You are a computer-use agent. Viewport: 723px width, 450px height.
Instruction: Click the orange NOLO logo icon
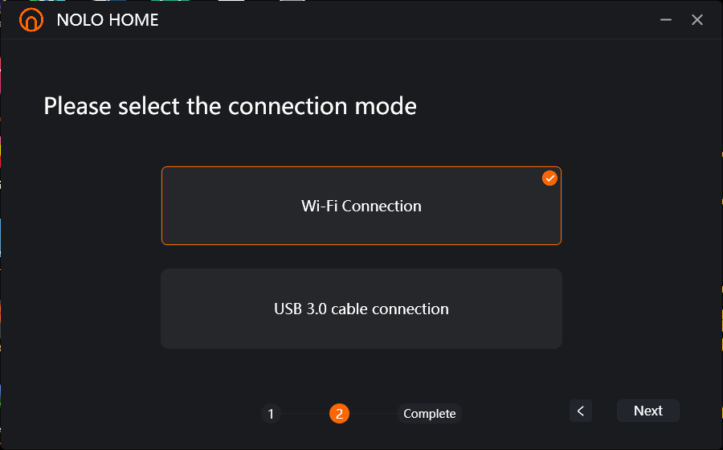31,20
